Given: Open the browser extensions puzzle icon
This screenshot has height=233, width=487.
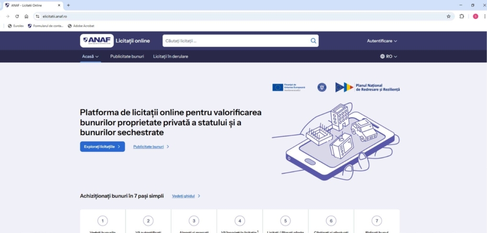Looking at the screenshot, I should coord(461,16).
